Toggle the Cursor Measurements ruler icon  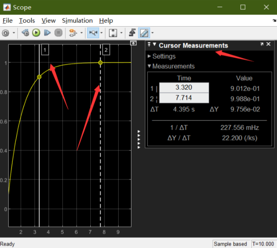(x=144, y=33)
